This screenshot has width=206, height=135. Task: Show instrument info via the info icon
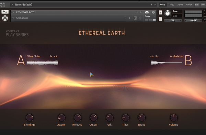click(153, 12)
